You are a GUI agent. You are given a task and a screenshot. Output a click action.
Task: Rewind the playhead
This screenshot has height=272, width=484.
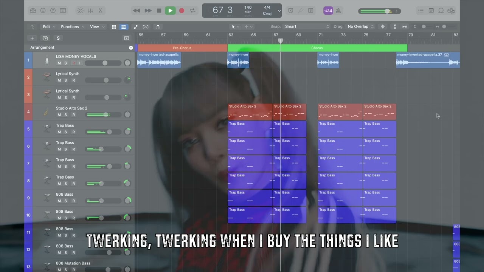pos(137,11)
